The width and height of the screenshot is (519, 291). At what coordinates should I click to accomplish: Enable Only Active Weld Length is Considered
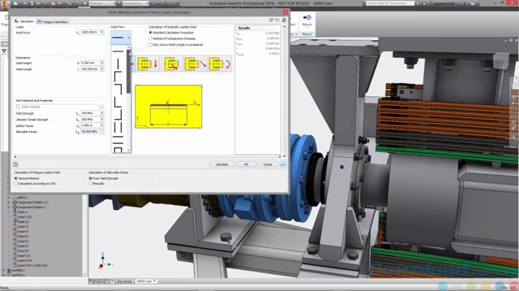[x=151, y=45]
